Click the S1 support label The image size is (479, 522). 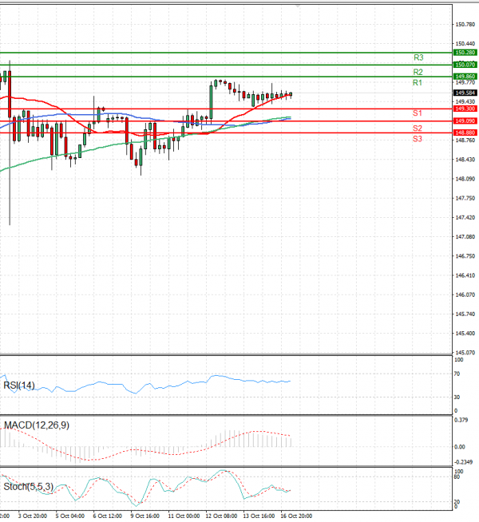[418, 113]
